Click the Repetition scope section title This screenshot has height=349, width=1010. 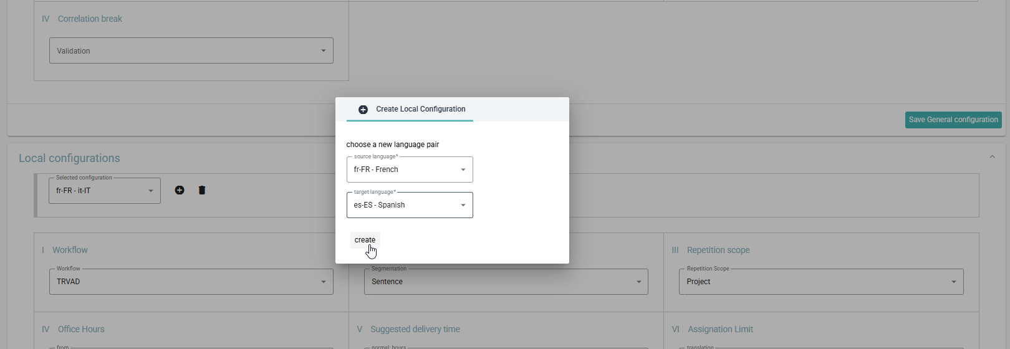pyautogui.click(x=718, y=250)
